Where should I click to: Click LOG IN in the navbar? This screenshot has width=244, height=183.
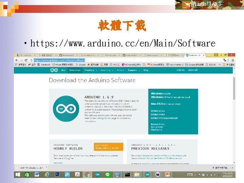(181, 70)
